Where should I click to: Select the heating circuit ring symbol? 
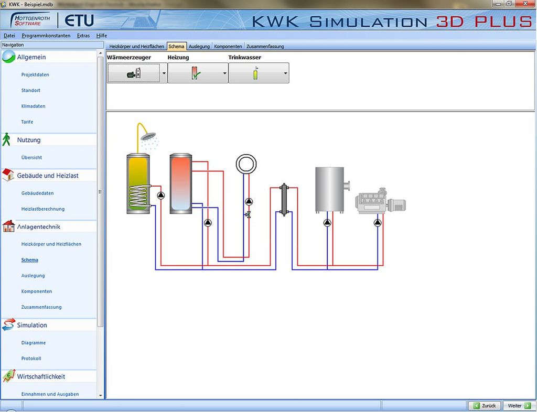coord(246,164)
